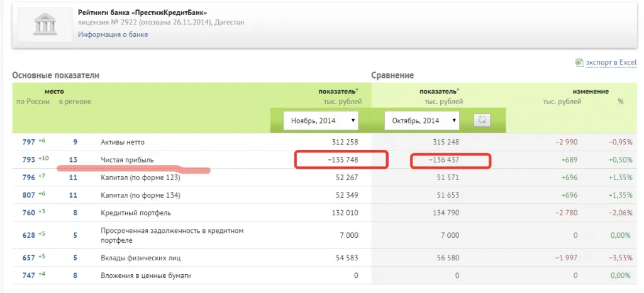This screenshot has width=644, height=293.
Task: Click the bank building icon
Action: point(43,24)
